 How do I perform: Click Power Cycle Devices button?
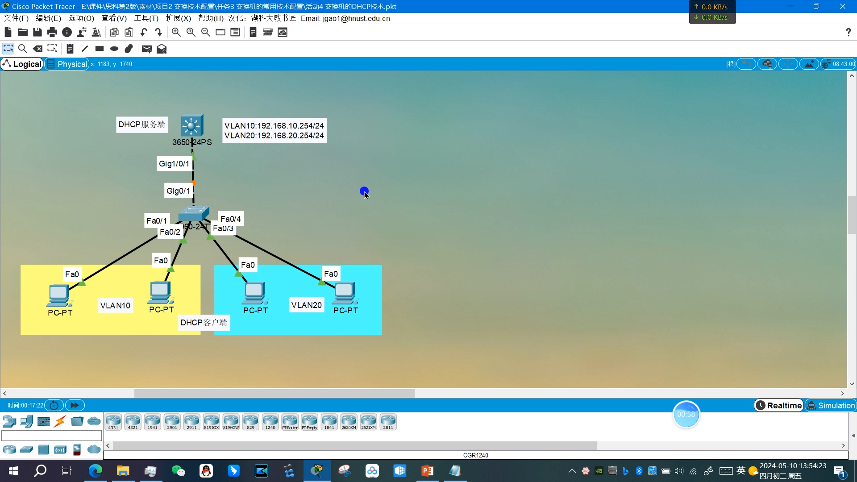tap(54, 405)
